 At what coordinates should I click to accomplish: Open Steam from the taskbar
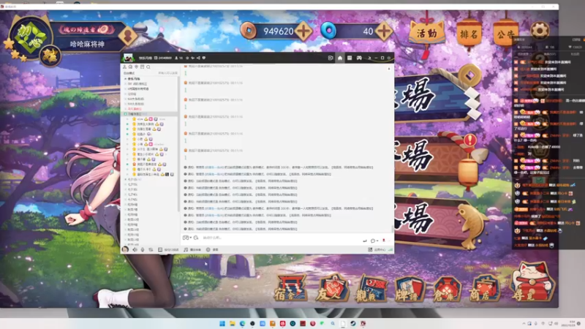pyautogui.click(x=353, y=323)
